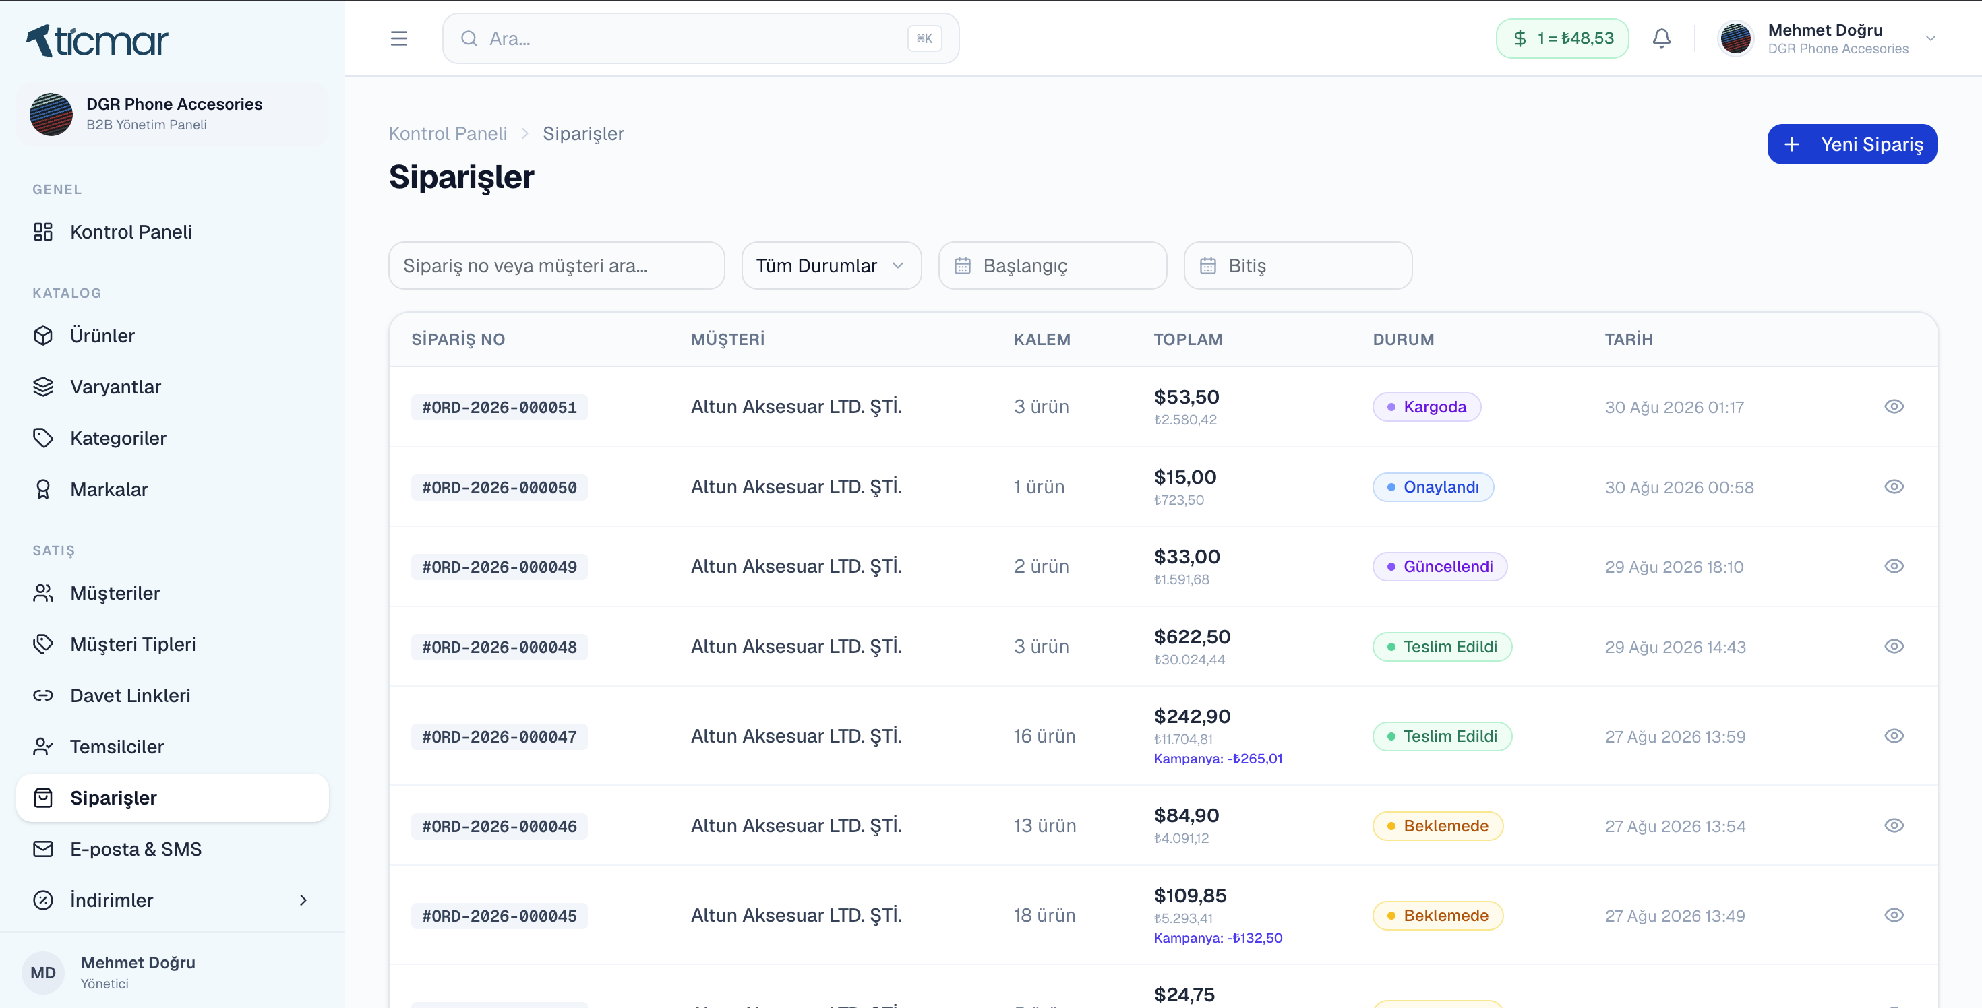This screenshot has height=1008, width=1982.
Task: View order #ORD-2026-000046 eye icon
Action: tap(1894, 826)
